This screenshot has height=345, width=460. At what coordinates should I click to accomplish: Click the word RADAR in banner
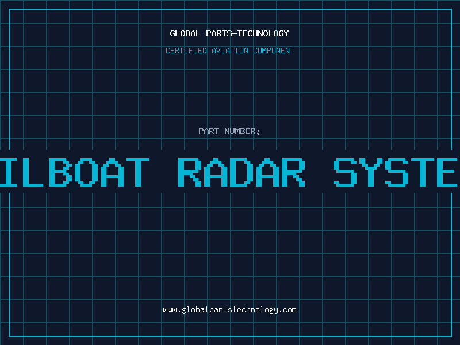(x=241, y=172)
